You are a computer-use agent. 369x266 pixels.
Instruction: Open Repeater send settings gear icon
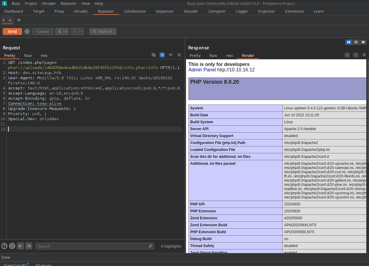click(x=27, y=31)
